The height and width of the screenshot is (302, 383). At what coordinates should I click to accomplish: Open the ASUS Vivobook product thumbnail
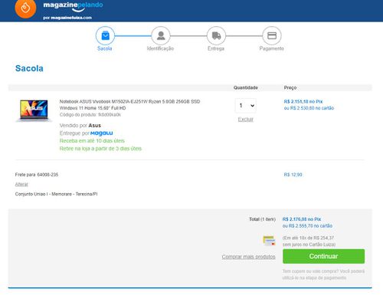pyautogui.click(x=34, y=110)
